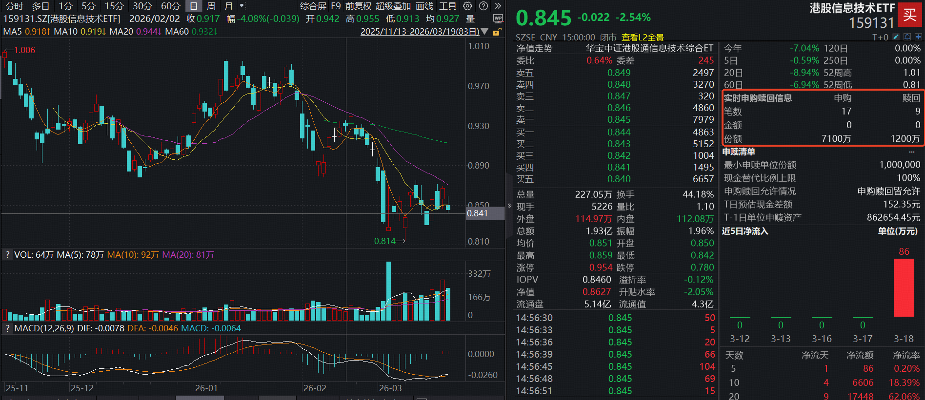The width and height of the screenshot is (925, 400).
Task: Open the date range dropdown arrow
Action: click(x=484, y=32)
